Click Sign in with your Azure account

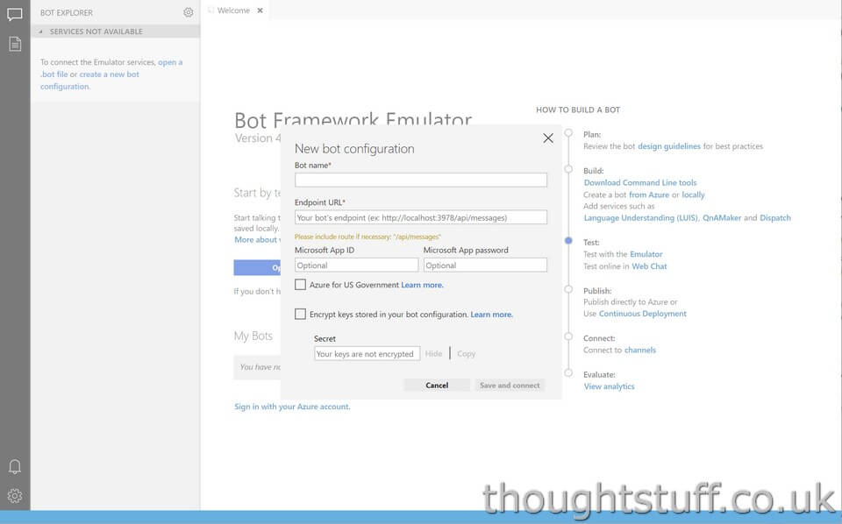point(292,407)
